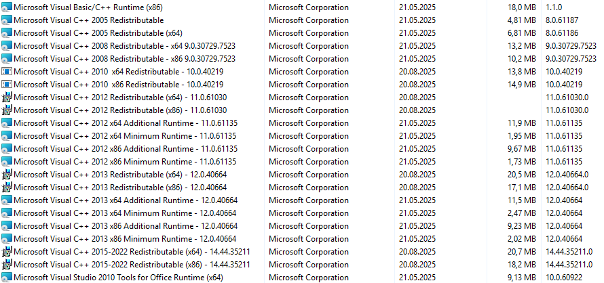This screenshot has height=283, width=604.
Task: Click version cell 1.1.0 in first row
Action: (x=554, y=7)
